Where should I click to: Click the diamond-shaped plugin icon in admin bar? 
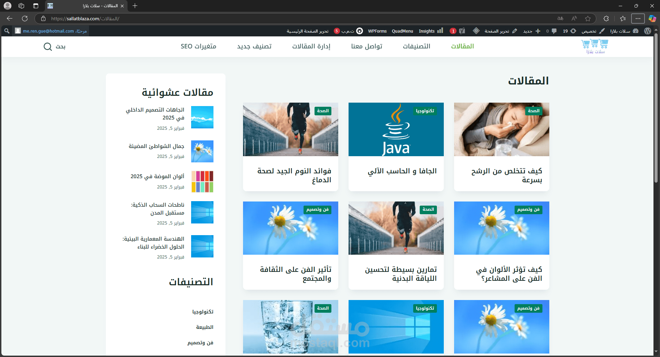point(476,31)
